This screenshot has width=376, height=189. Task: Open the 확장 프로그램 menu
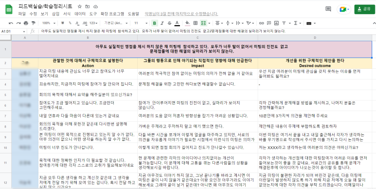[112, 14]
